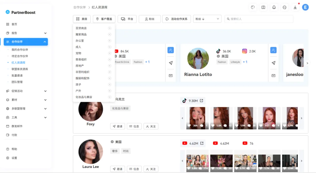316x173 pixels.
Task: Open the 平台 filter
Action: pos(127,19)
